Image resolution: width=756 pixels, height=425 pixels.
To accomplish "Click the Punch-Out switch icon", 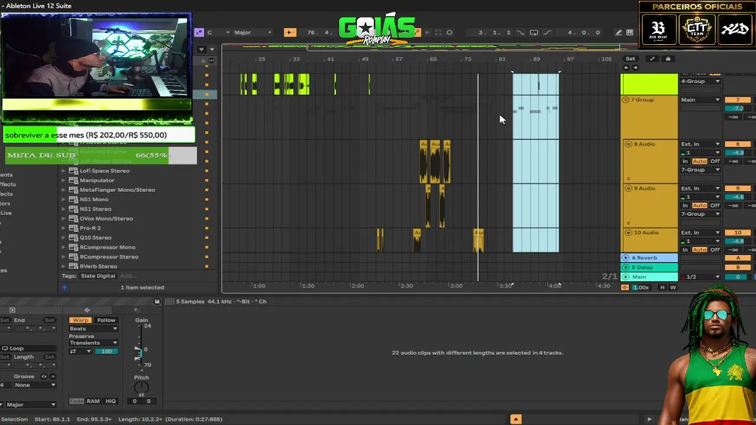I will click(x=547, y=32).
